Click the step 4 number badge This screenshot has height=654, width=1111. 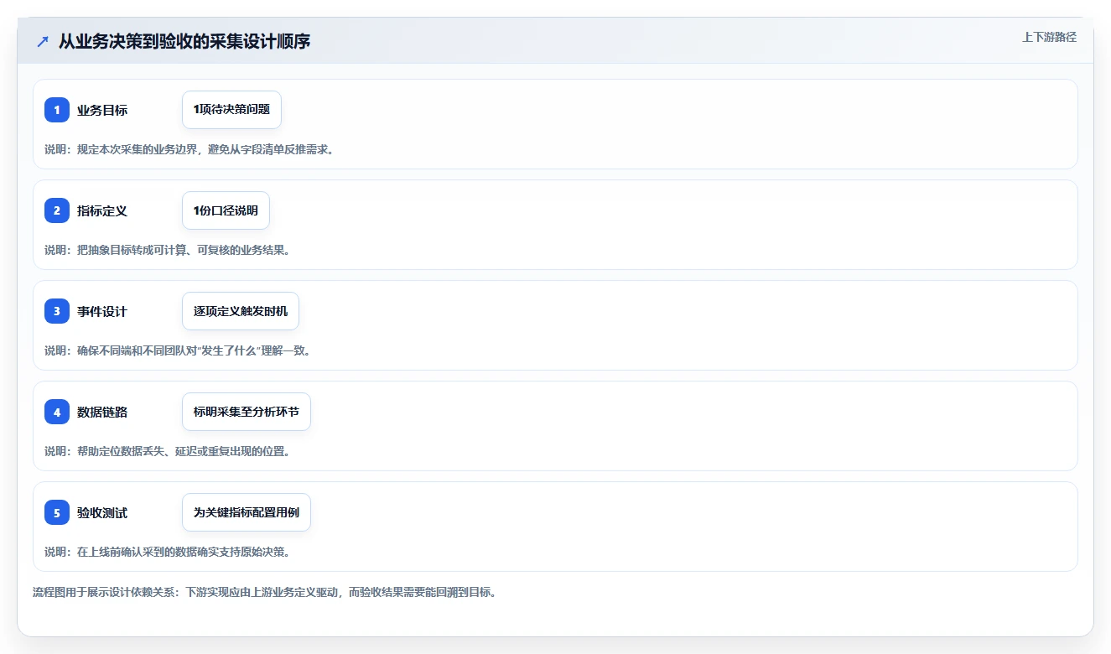click(x=57, y=412)
